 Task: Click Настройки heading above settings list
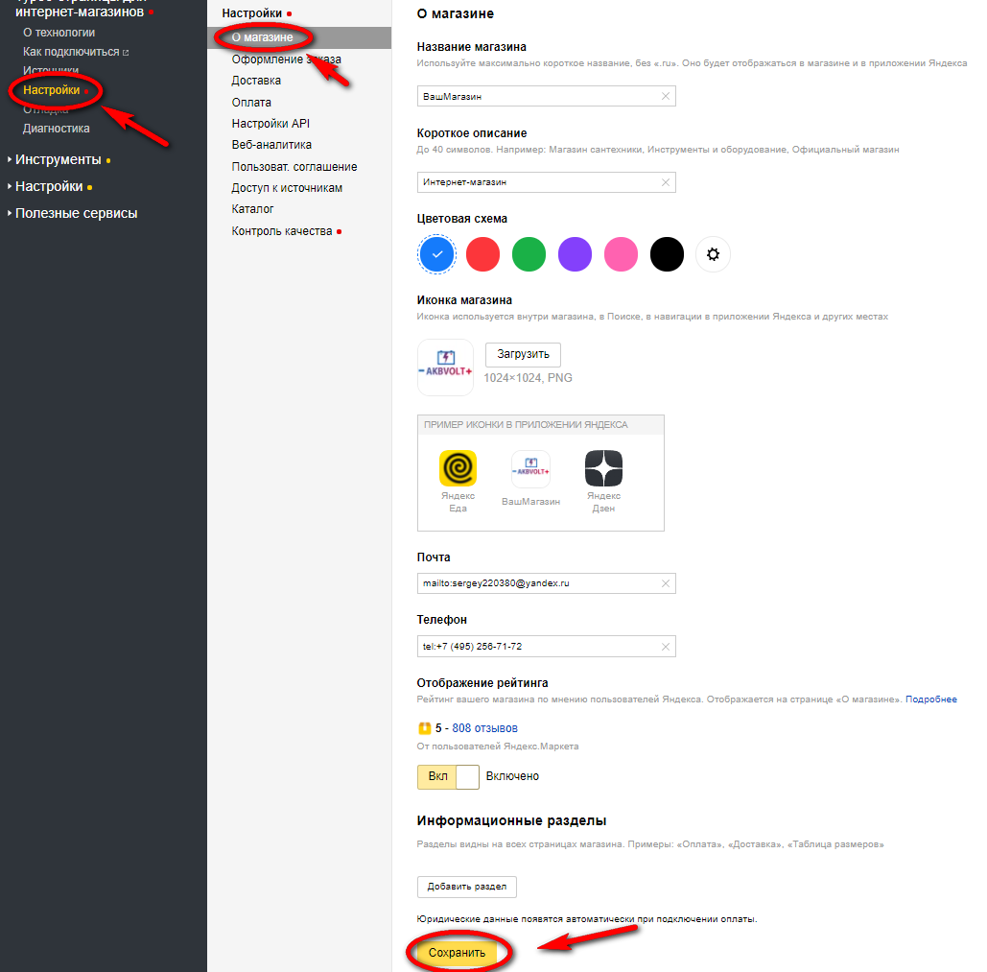click(251, 13)
